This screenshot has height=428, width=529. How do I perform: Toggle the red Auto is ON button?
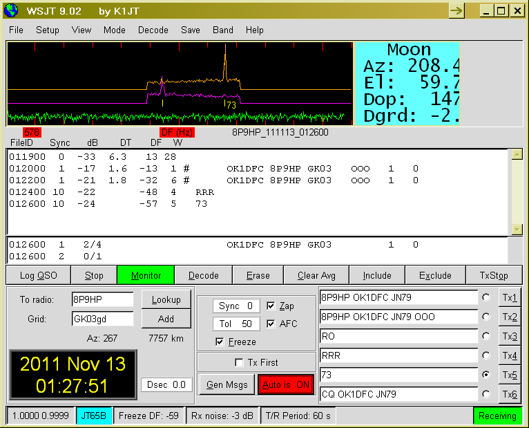[x=286, y=384]
